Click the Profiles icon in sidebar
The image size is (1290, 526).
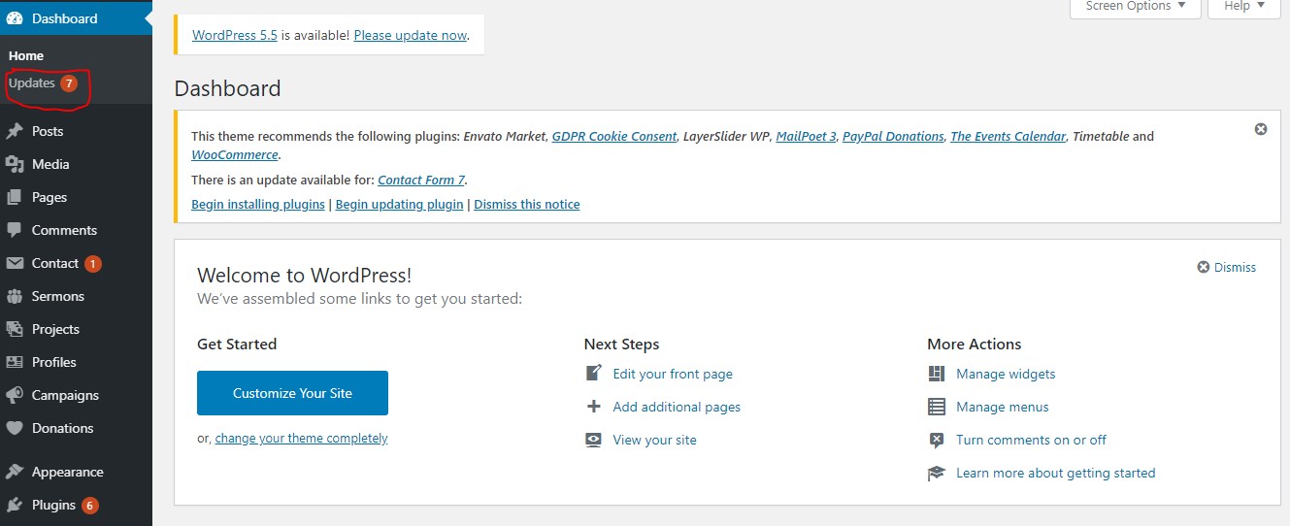[x=15, y=362]
